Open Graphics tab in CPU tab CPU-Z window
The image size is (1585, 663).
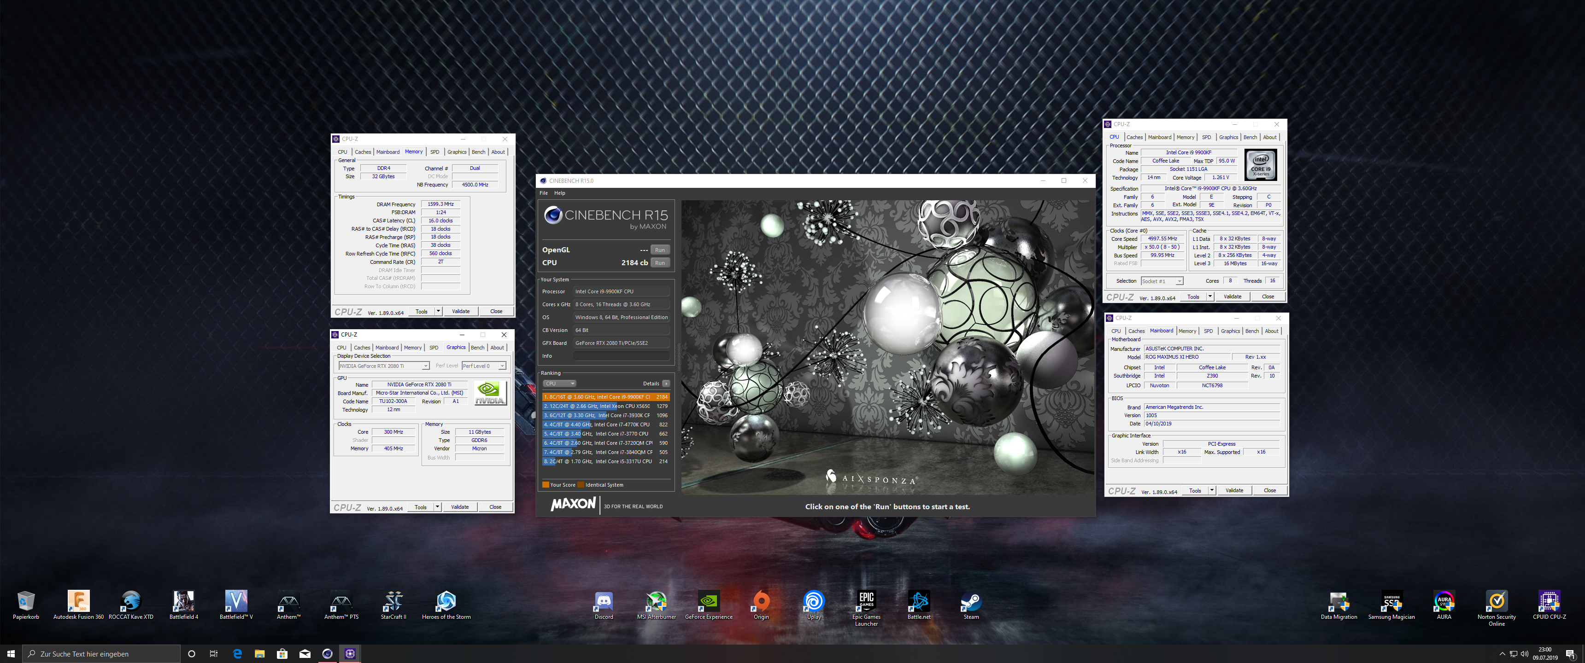tap(1228, 137)
